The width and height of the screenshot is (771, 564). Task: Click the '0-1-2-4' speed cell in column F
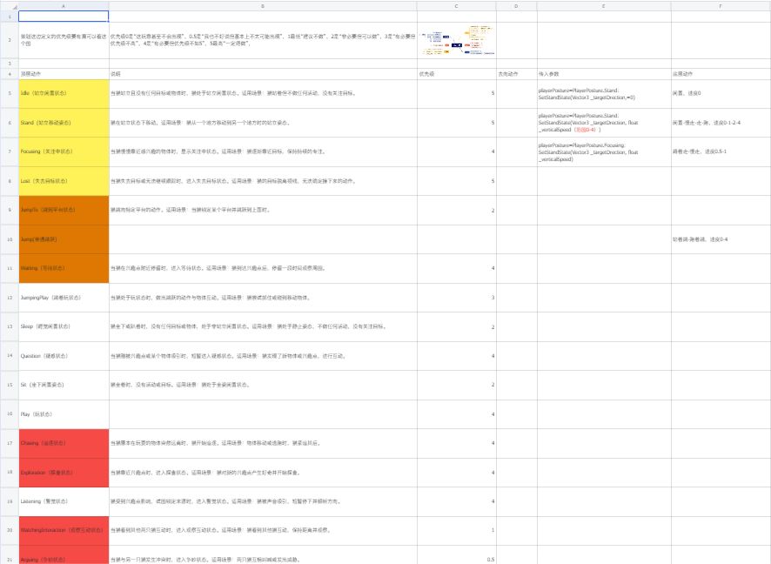pyautogui.click(x=721, y=123)
